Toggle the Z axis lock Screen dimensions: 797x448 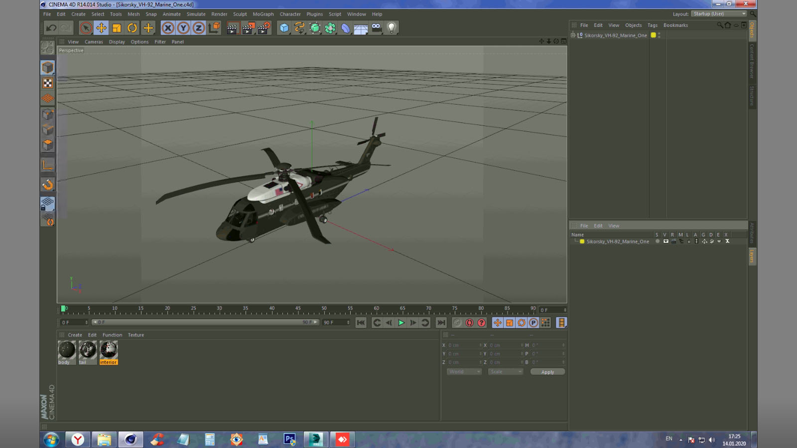click(x=198, y=28)
